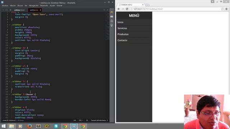Image resolution: width=230 pixels, height=129 pixels.
Task: Click the Chrome forward button
Action: tap(123, 9)
